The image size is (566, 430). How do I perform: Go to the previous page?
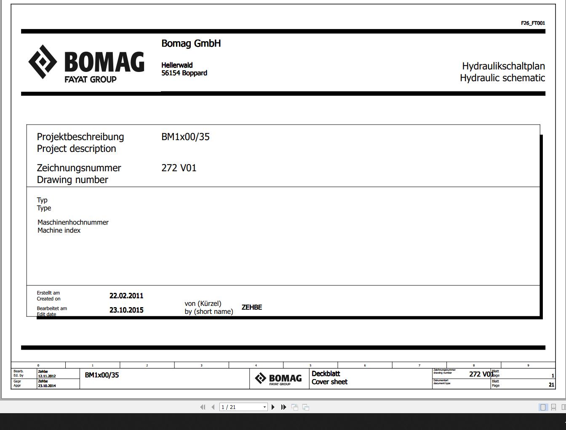213,407
